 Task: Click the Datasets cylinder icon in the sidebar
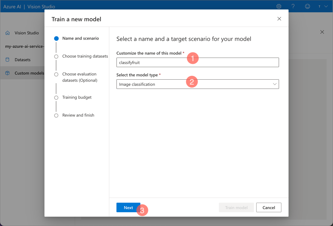pyautogui.click(x=7, y=60)
